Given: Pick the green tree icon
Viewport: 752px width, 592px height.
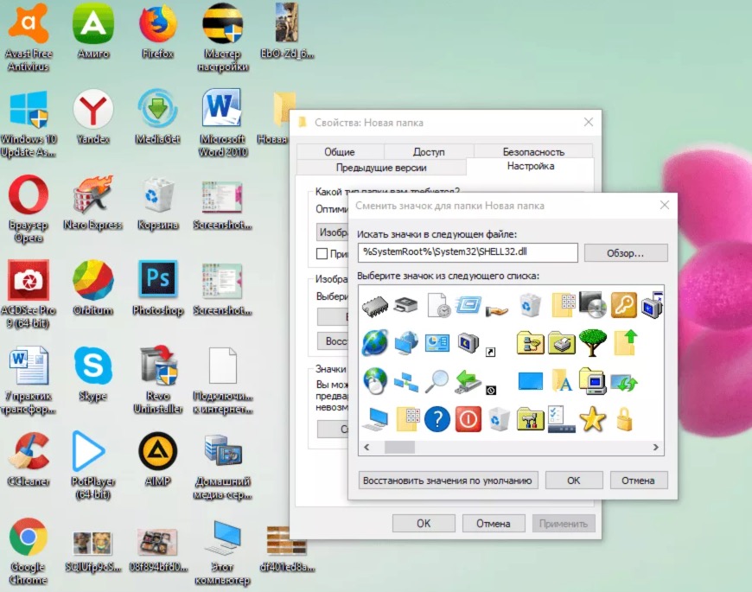Looking at the screenshot, I should (x=593, y=342).
